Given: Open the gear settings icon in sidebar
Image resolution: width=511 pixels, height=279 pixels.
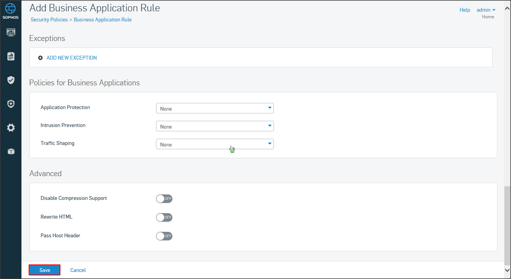Looking at the screenshot, I should click(x=11, y=127).
